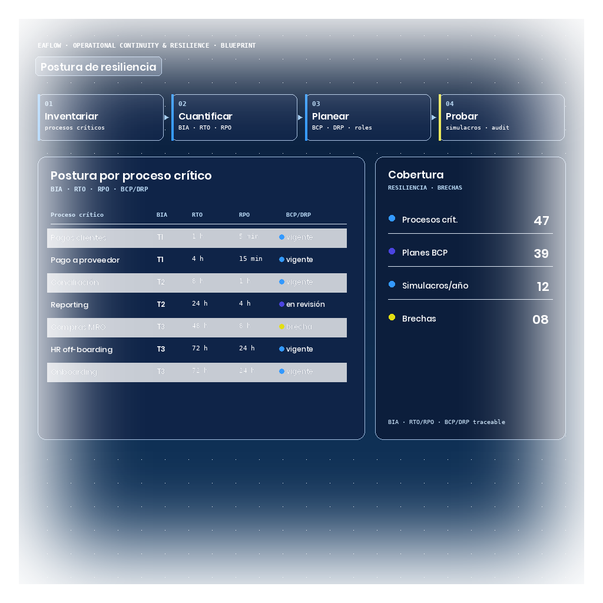Click 'Postura por proceso crítico' heading
The width and height of the screenshot is (603, 603).
coord(131,175)
